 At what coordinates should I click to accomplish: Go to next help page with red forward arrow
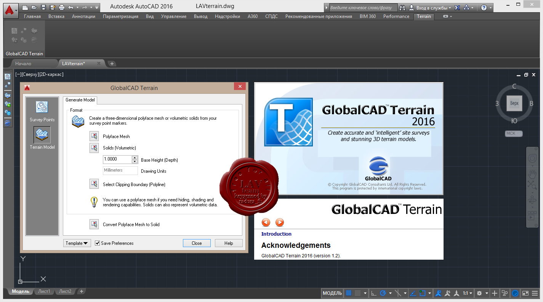click(280, 222)
